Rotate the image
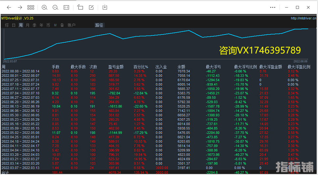Image resolution: width=318 pixels, height=175 pixels. click(x=80, y=7)
